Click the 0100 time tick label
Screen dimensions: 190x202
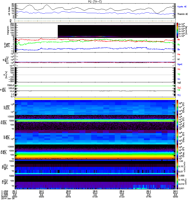click(95, 197)
